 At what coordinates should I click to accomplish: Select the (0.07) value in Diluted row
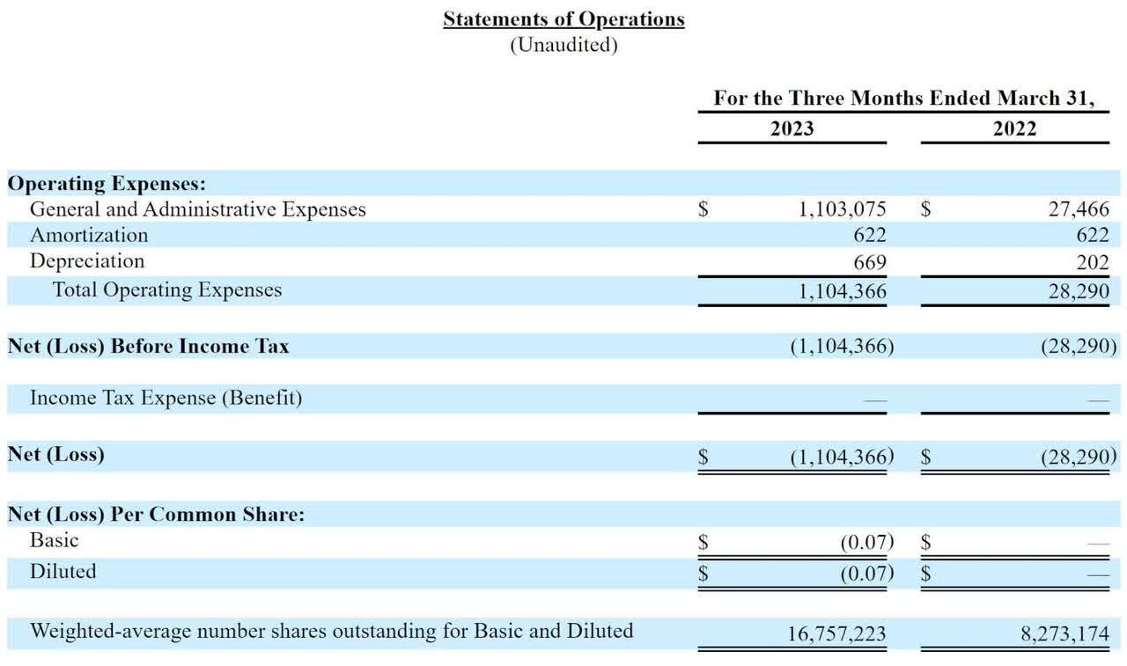tap(867, 574)
